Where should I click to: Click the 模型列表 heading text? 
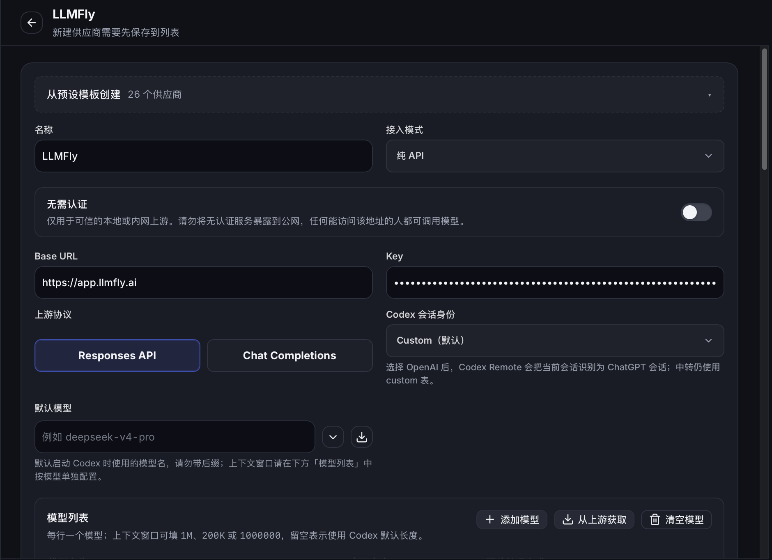[68, 518]
